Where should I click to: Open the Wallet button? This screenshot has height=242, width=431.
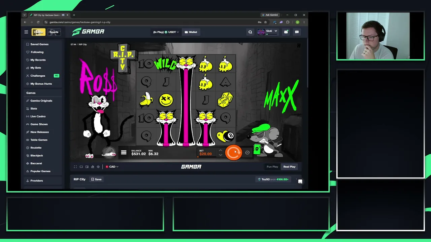[191, 32]
